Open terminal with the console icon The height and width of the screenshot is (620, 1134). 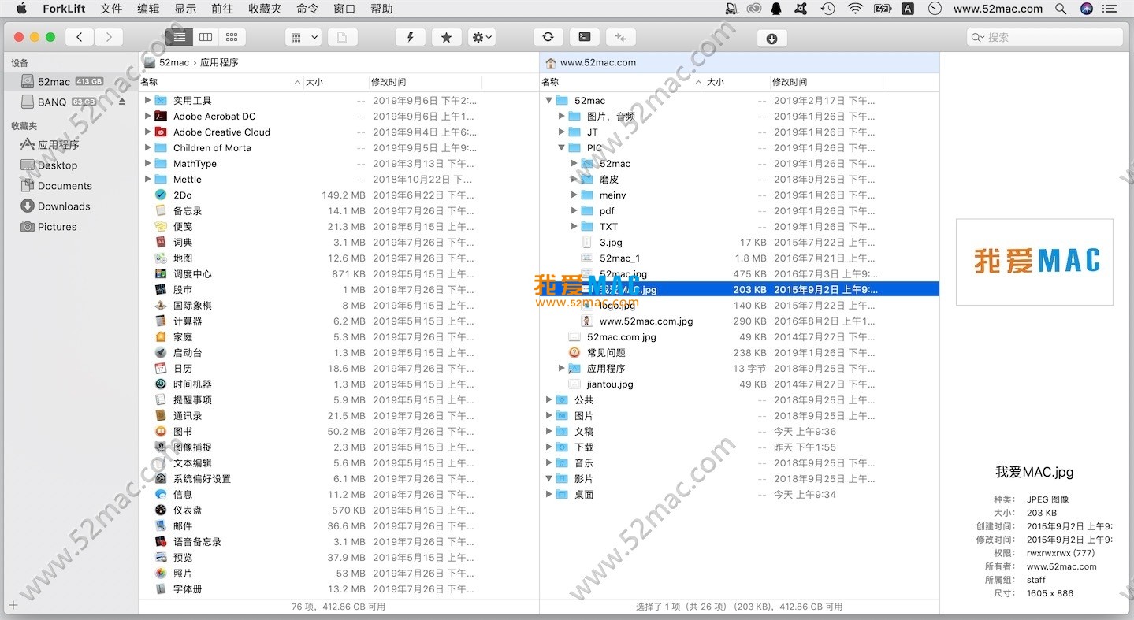click(584, 37)
